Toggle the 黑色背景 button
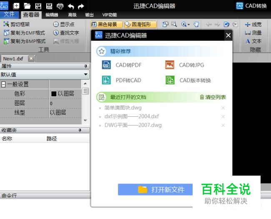Screen dimensions: 271x219 pos(106,24)
